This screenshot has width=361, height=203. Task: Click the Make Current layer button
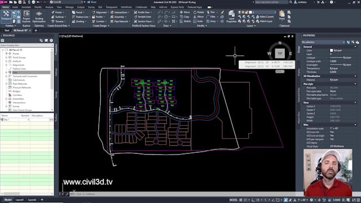265,17
